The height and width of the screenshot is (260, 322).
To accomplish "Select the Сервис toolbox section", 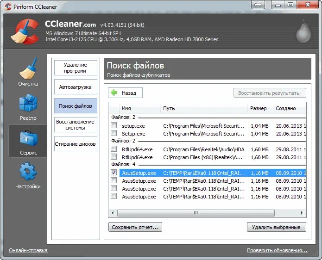I will tap(28, 142).
